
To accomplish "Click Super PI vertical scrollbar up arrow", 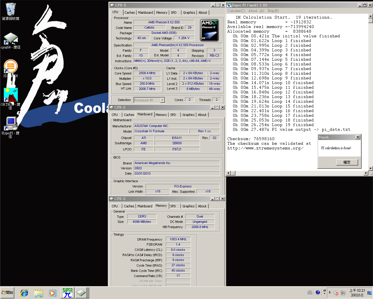I will click(x=371, y=16).
